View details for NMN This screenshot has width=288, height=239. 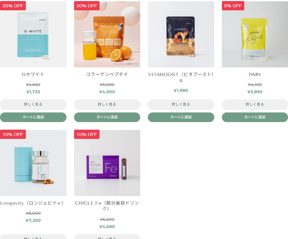point(255,105)
